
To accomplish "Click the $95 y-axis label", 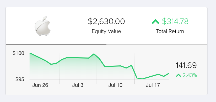I will tap(20, 79).
